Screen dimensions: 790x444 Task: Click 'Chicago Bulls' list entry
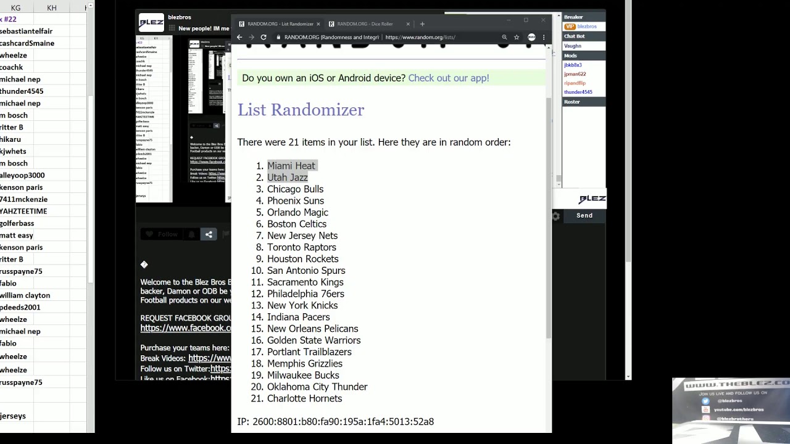coord(295,189)
